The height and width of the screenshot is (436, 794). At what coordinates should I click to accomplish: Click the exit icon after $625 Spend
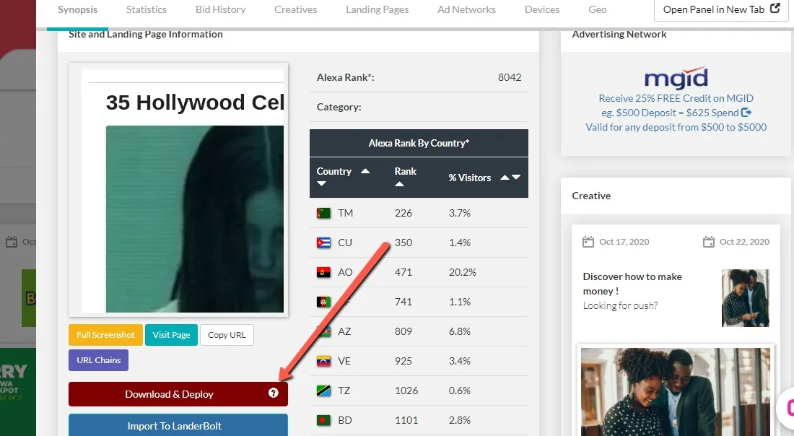point(746,113)
